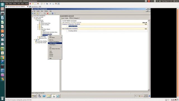Image resolution: width=179 pixels, height=101 pixels.
Task: Select Bginfo under Group Policy Objects
Action: click(44, 31)
